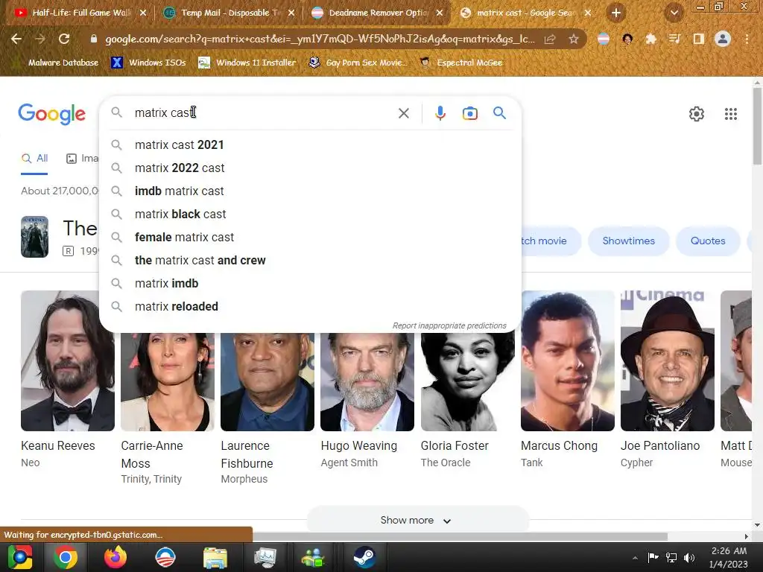
Task: Open the Chrome three-dot menu
Action: tap(747, 39)
